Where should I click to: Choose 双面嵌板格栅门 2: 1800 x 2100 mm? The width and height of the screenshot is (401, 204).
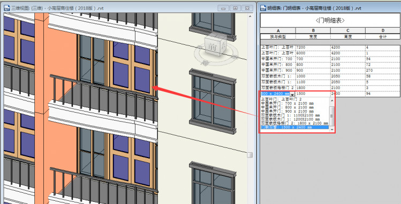click(294, 123)
